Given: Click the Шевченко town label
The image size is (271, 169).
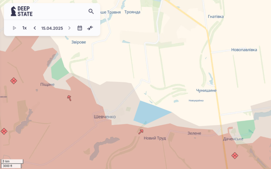Looking at the screenshot, I should (x=105, y=117).
